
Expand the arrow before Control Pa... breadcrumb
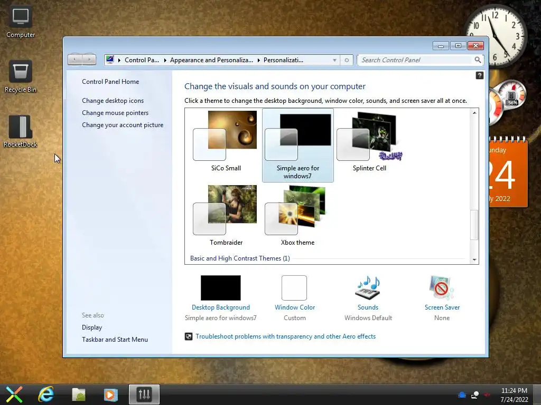[119, 60]
